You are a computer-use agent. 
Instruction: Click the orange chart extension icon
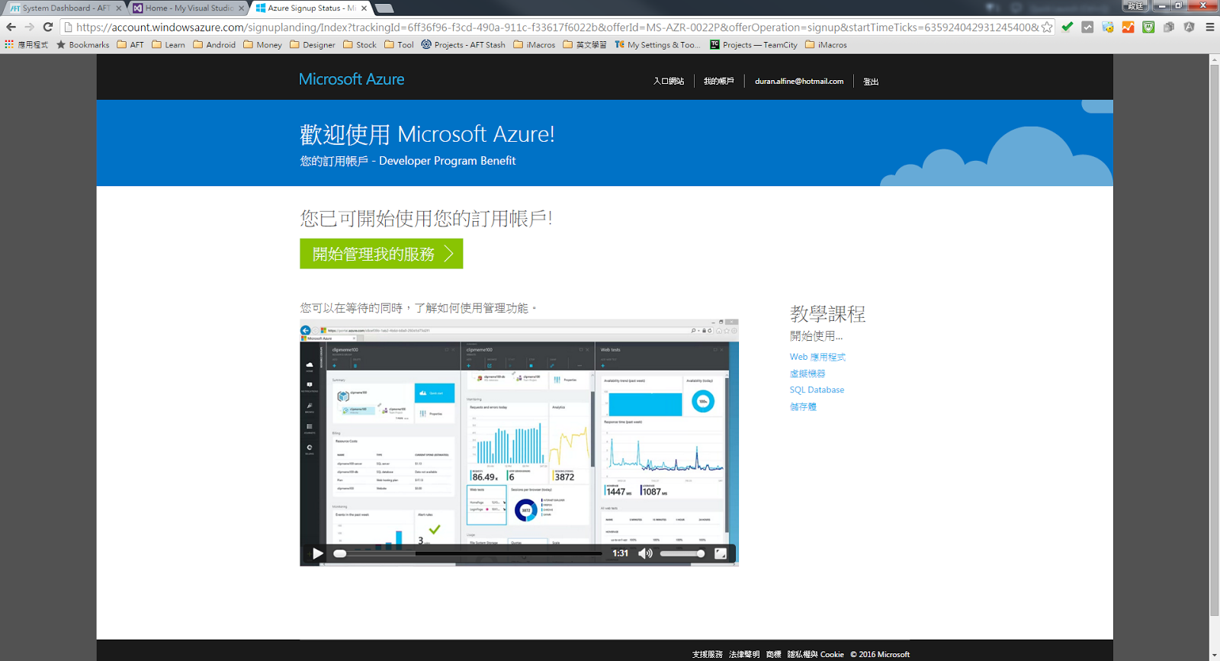pos(1128,27)
